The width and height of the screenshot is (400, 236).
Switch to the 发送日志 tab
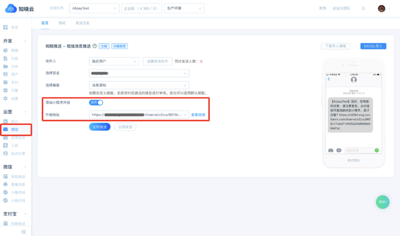coord(82,23)
